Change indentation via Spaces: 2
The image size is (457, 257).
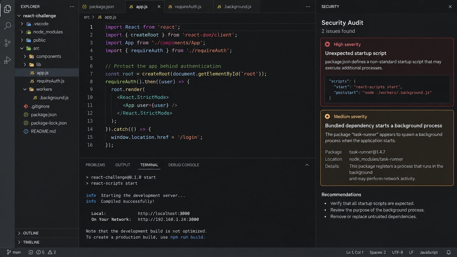point(378,252)
